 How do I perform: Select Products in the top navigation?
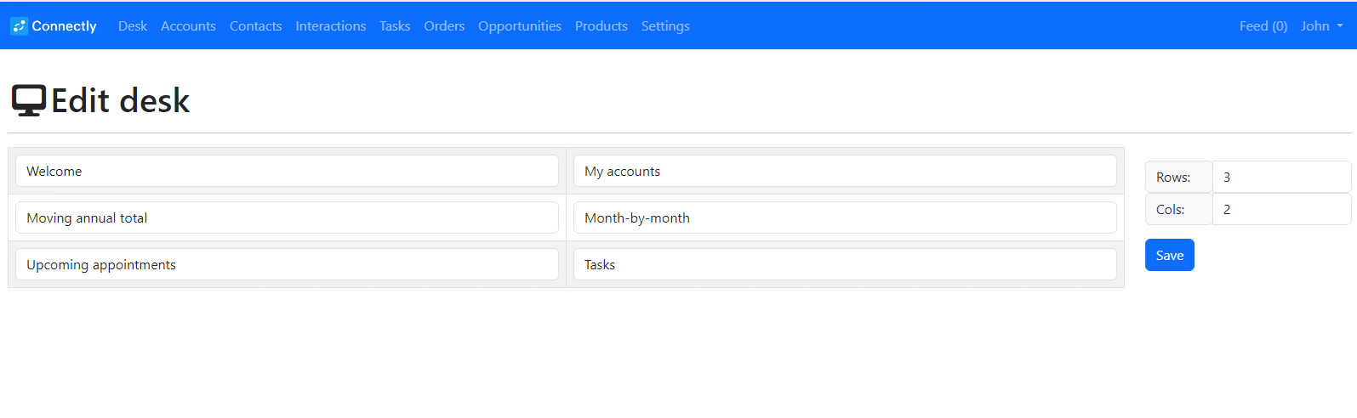tap(601, 26)
